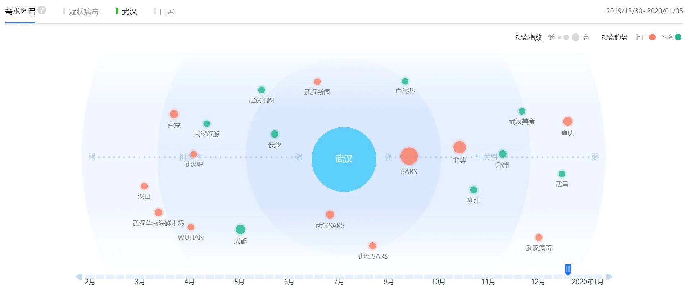Jump to 12月 on the timeline
The image size is (689, 296).
click(538, 282)
